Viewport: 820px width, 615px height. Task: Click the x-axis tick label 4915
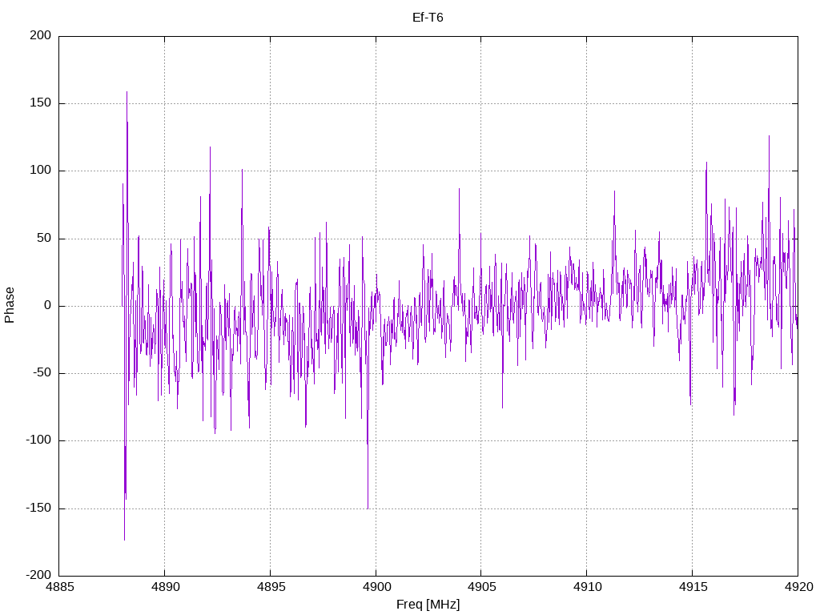coord(693,587)
